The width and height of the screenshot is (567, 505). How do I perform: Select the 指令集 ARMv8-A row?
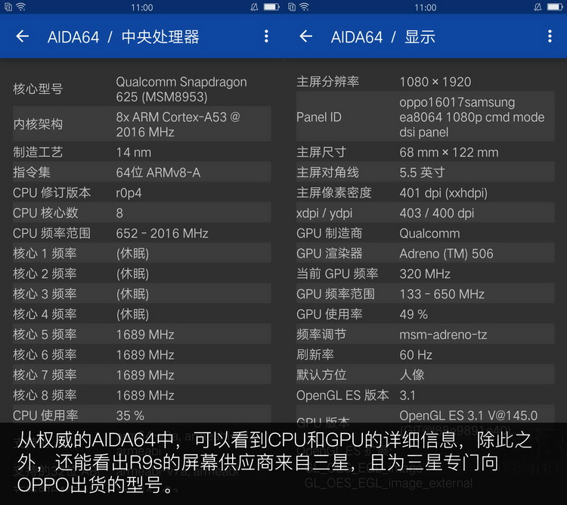[x=142, y=172]
